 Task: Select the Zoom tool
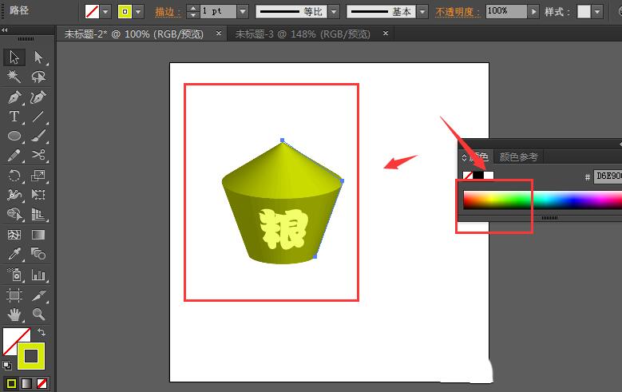tap(38, 315)
